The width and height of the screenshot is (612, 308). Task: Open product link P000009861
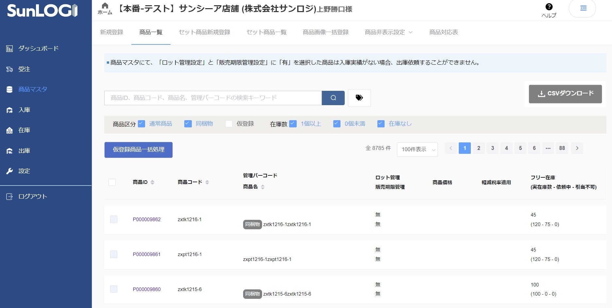[147, 254]
